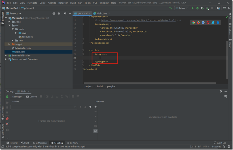Viewport: 233px width, 150px height.
Task: Collapse the src folder node
Action: pos(9,26)
